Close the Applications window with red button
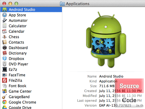 tap(4, 4)
